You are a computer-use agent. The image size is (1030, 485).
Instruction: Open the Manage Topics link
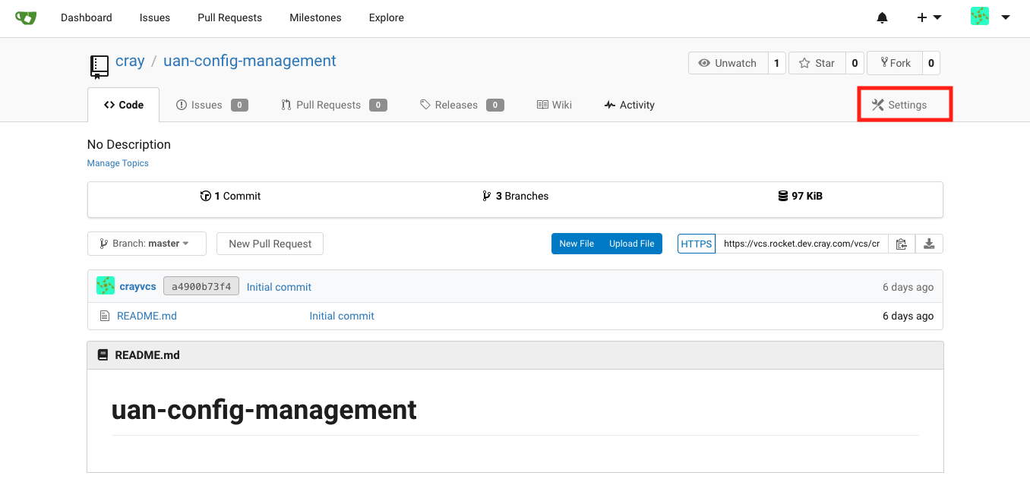118,163
